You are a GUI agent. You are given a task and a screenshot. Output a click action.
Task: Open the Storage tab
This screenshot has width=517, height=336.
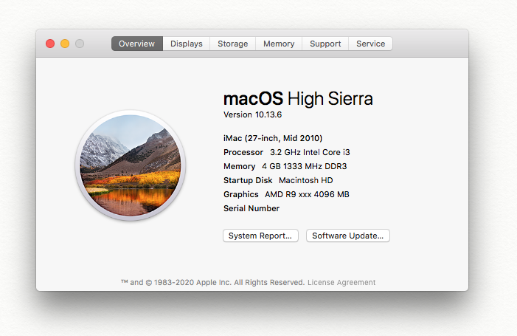(233, 44)
